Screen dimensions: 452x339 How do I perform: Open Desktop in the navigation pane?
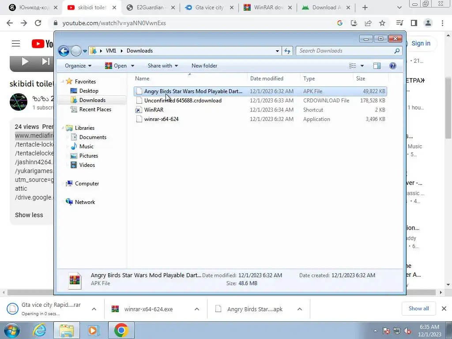(x=88, y=91)
